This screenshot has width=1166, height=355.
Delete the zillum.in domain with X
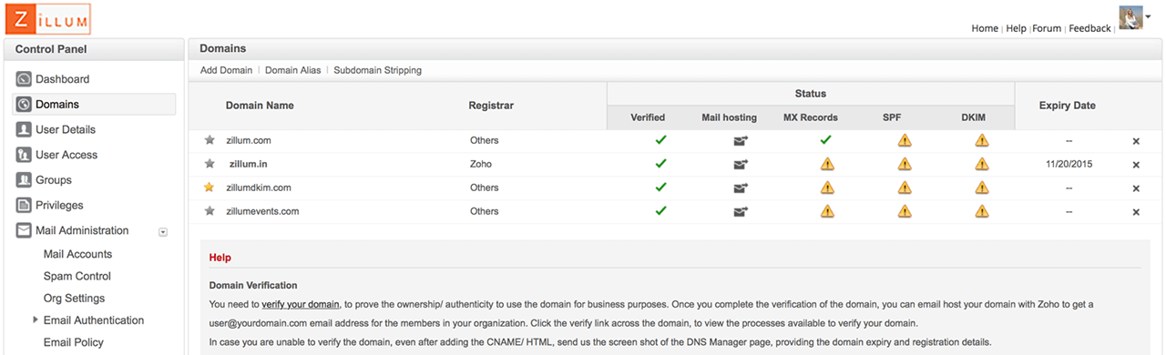[x=1136, y=165]
